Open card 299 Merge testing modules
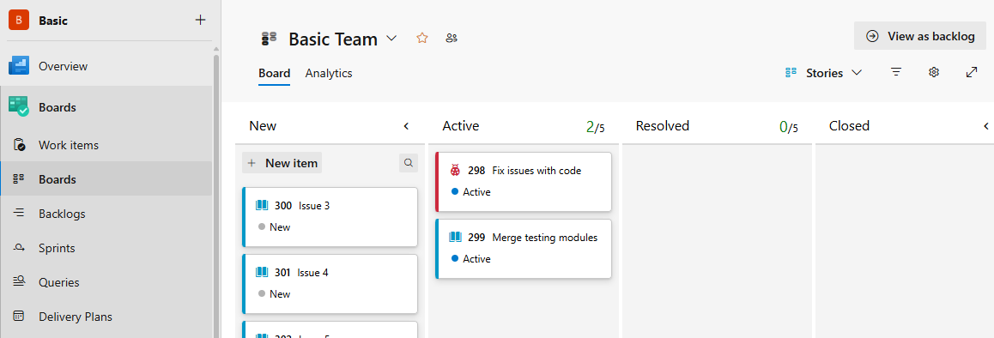 [524, 250]
